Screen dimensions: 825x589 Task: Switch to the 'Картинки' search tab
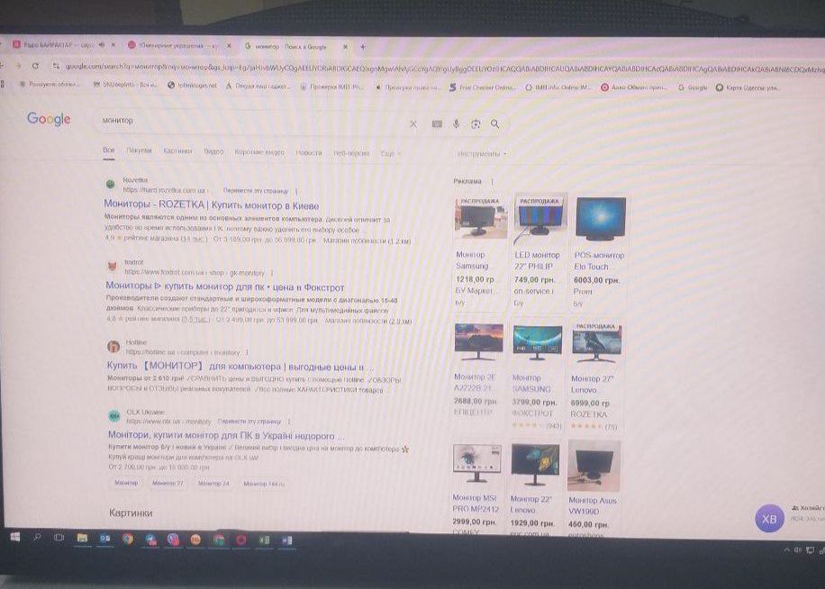click(177, 151)
